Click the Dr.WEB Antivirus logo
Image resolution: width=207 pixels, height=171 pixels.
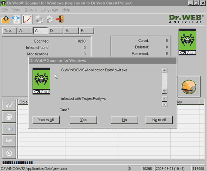pyautogui.click(x=186, y=19)
